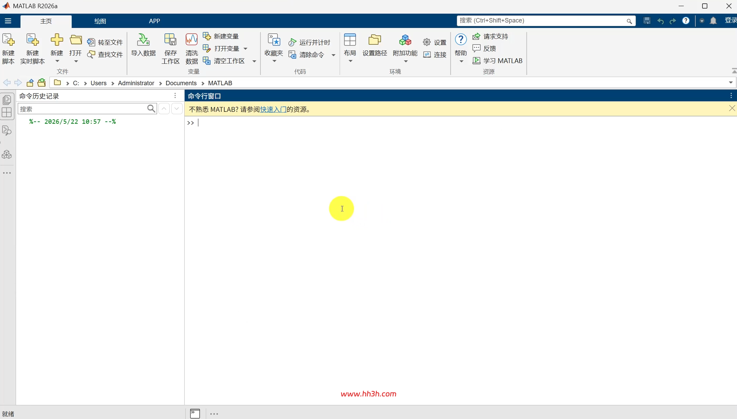Click the Getting Started (快速入门) link
737x419 pixels.
[273, 109]
